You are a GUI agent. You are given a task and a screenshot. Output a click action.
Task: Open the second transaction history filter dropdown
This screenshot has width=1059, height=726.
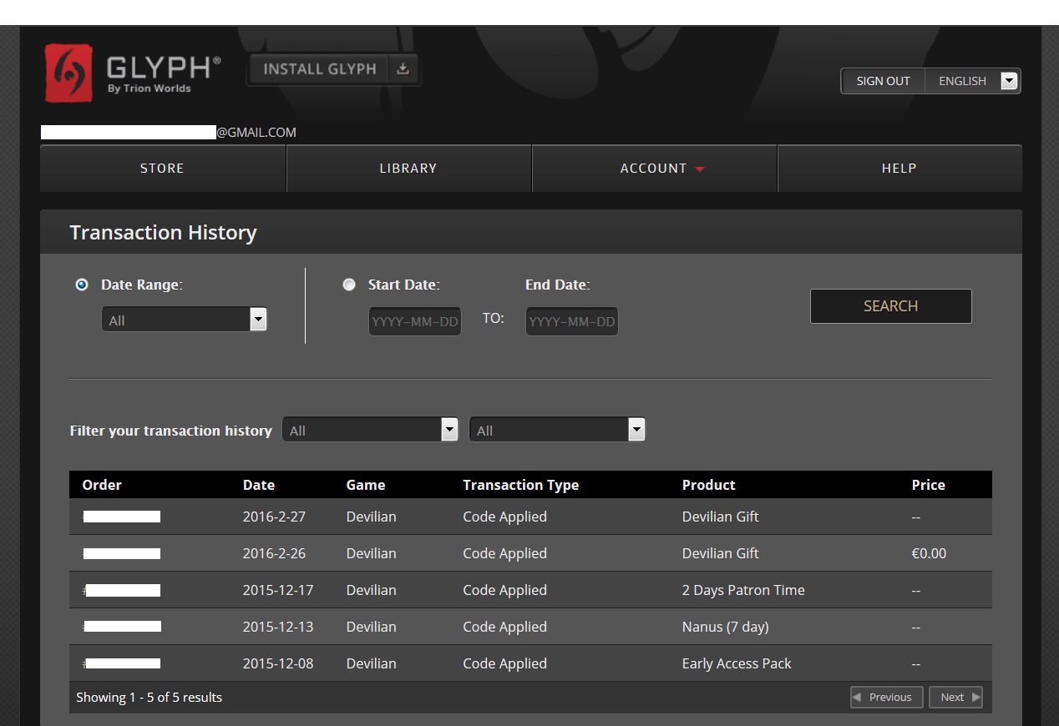pyautogui.click(x=558, y=431)
